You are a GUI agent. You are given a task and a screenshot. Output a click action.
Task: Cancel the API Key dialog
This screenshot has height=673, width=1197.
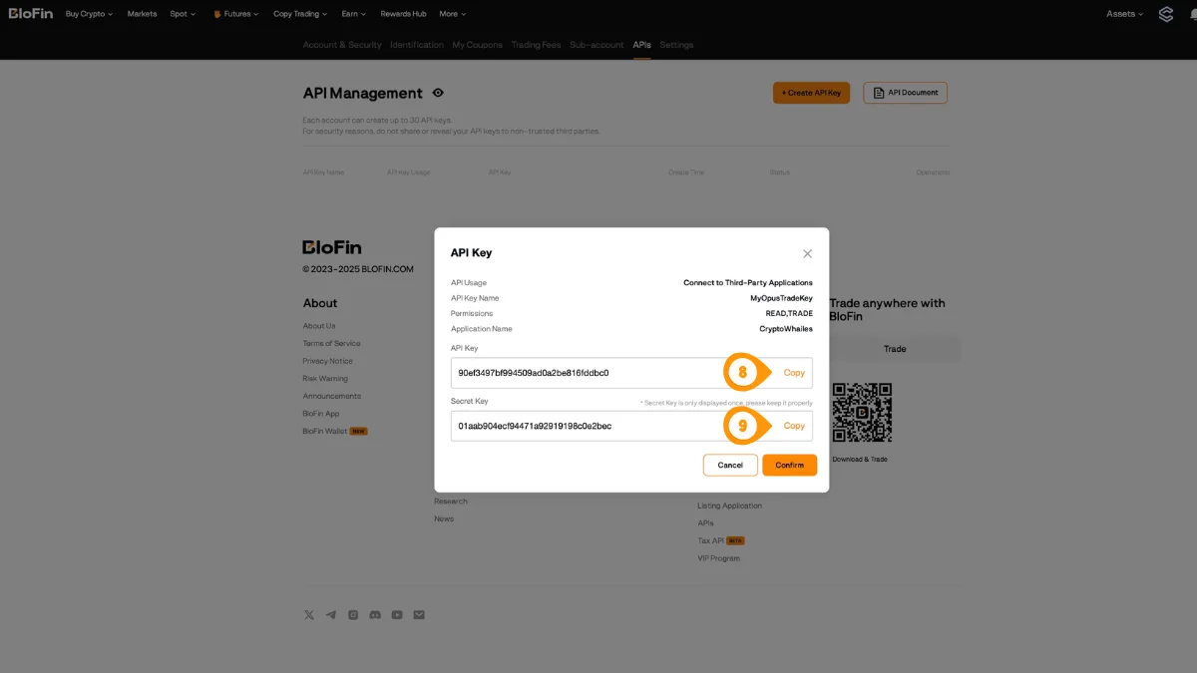[x=730, y=466]
